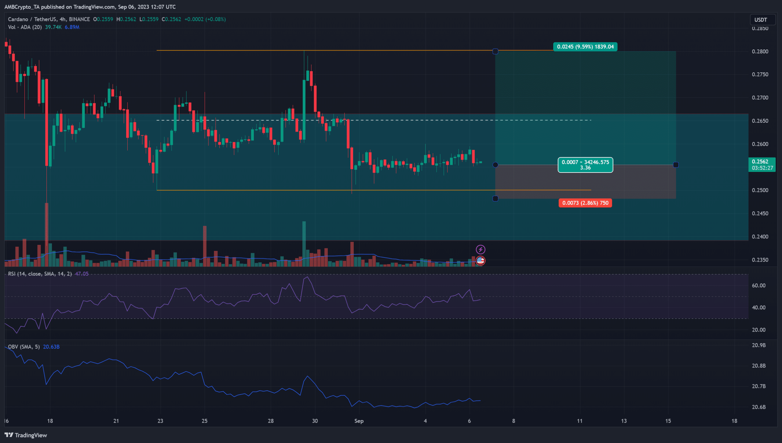Image resolution: width=782 pixels, height=443 pixels.
Task: Click the TradingView logo at bottom left
Action: tap(26, 435)
